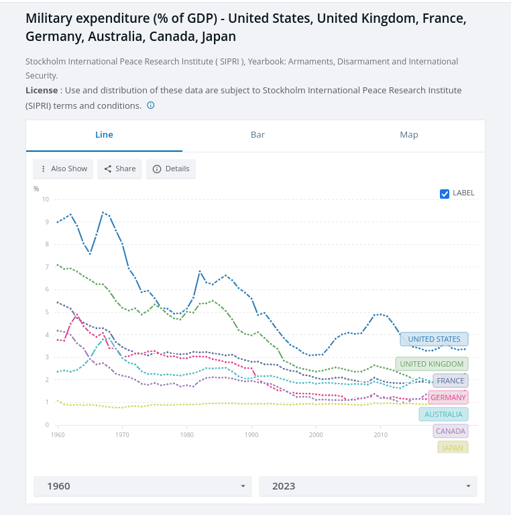
Task: Click the info icon beside license text
Action: (x=151, y=105)
